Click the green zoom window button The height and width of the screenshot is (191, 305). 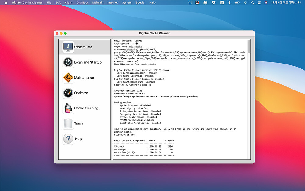point(65,33)
